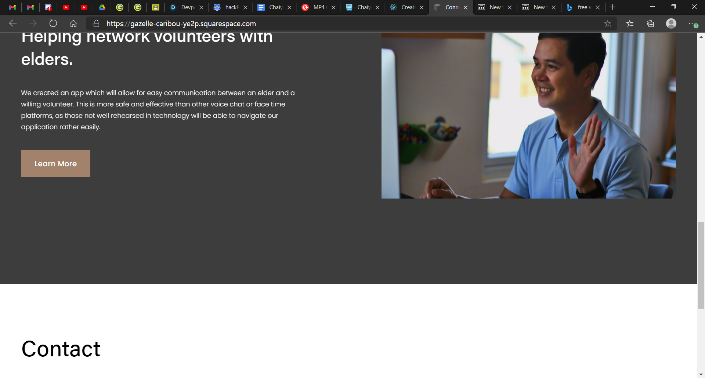705x378 pixels.
Task: Click the waving man photo
Action: point(528,116)
